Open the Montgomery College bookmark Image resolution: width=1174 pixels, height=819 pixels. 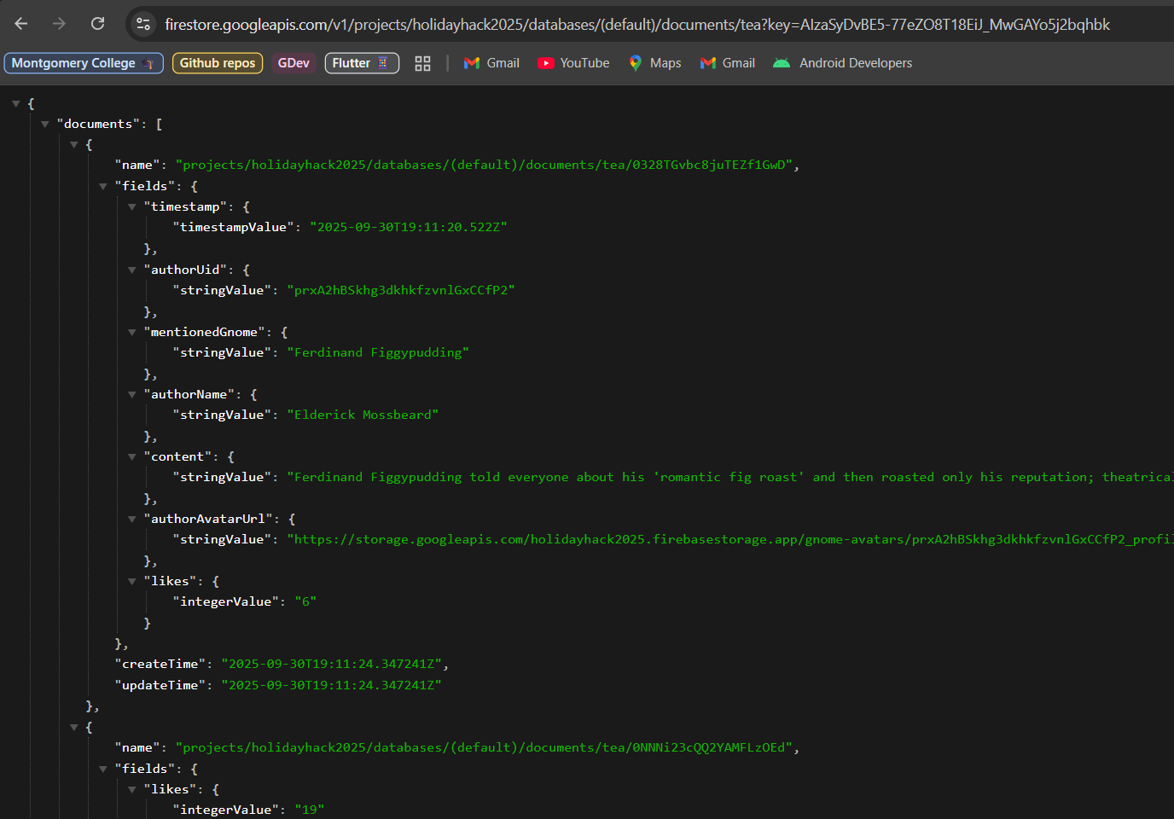point(84,63)
